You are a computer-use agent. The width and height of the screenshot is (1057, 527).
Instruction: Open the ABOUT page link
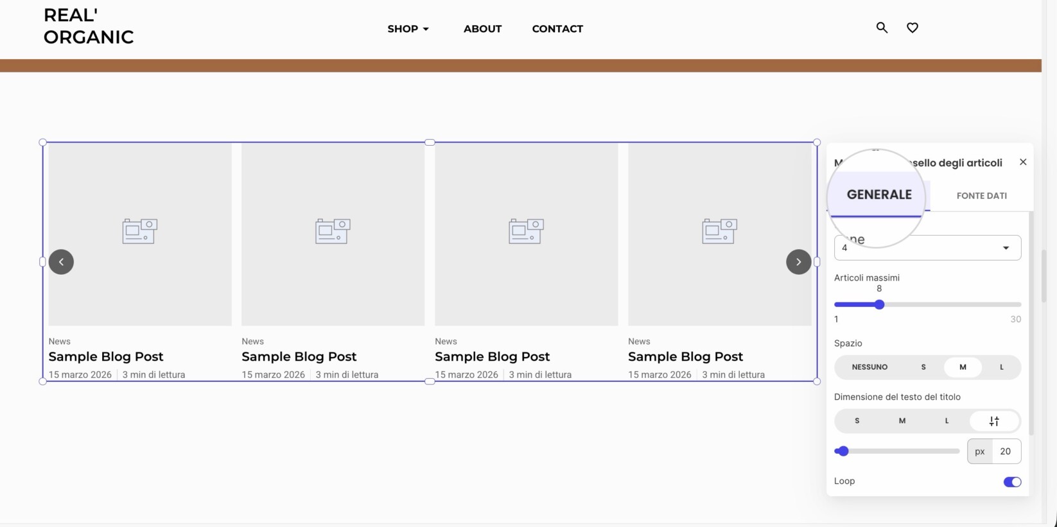point(482,29)
